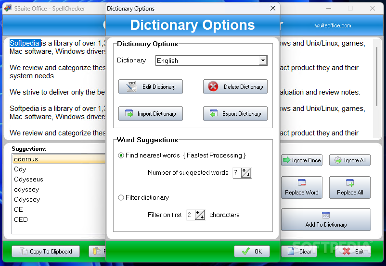The image size is (386, 266).
Task: Adjust the Filter on first characters stepper
Action: (x=200, y=215)
